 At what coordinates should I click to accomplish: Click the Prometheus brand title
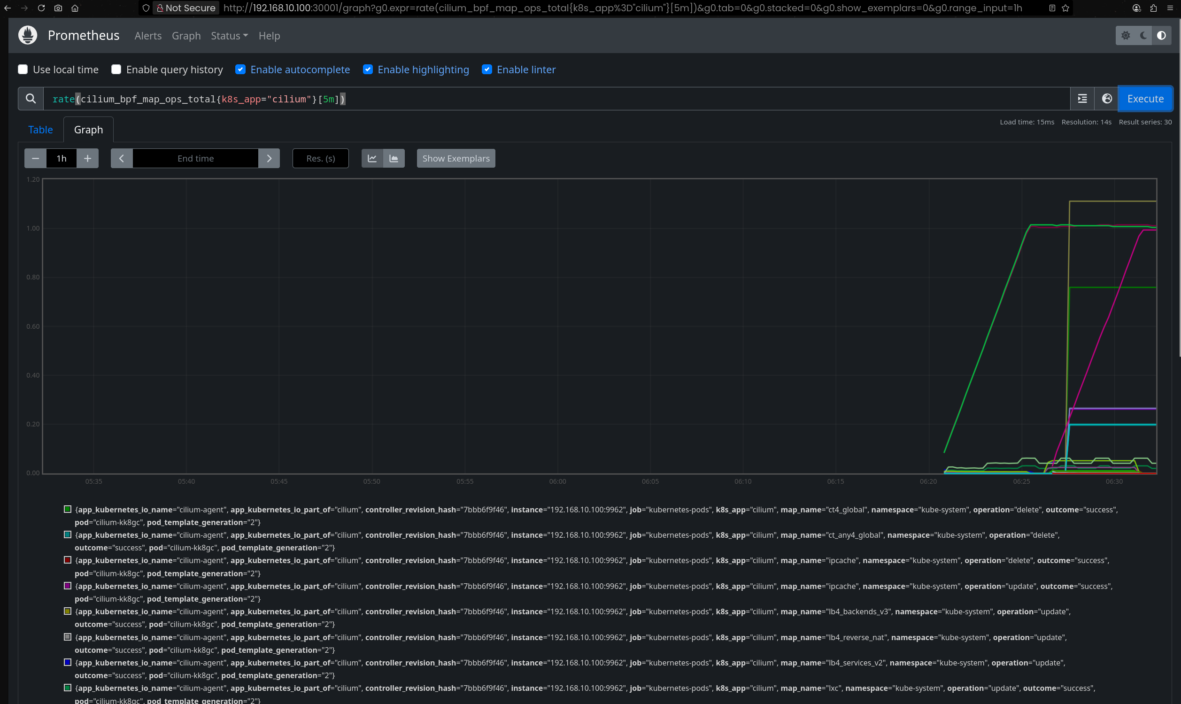pos(84,36)
